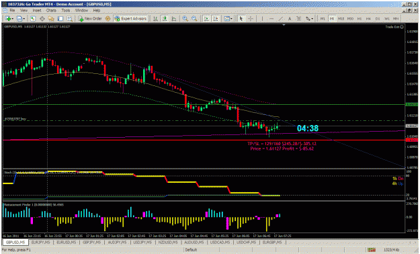Restore the inner chart window button
Image resolution: width=420 pixels, height=254 pixels.
(409, 10)
